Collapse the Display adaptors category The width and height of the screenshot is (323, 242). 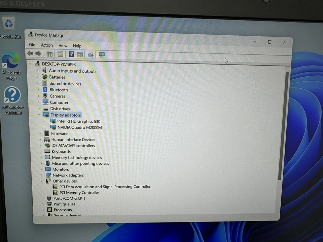click(39, 115)
